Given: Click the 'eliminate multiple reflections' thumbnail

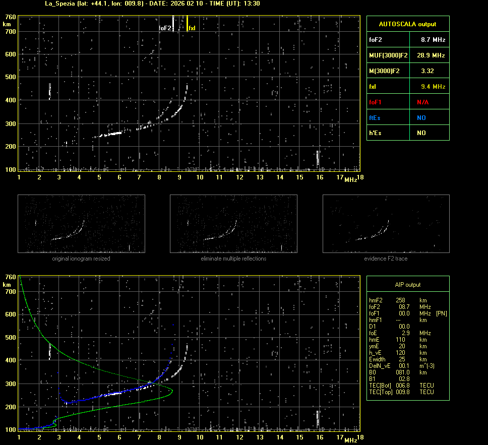Looking at the screenshot, I should [x=233, y=224].
